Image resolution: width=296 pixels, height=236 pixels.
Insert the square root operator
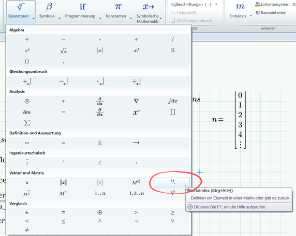pos(64,51)
